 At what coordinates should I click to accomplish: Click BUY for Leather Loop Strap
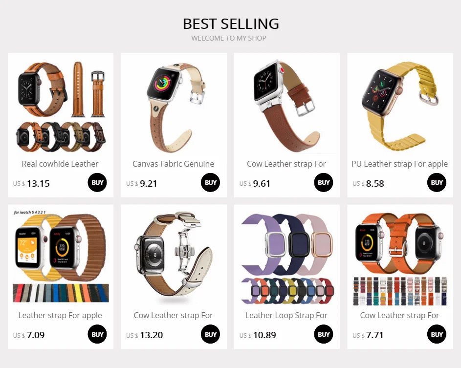coord(324,334)
